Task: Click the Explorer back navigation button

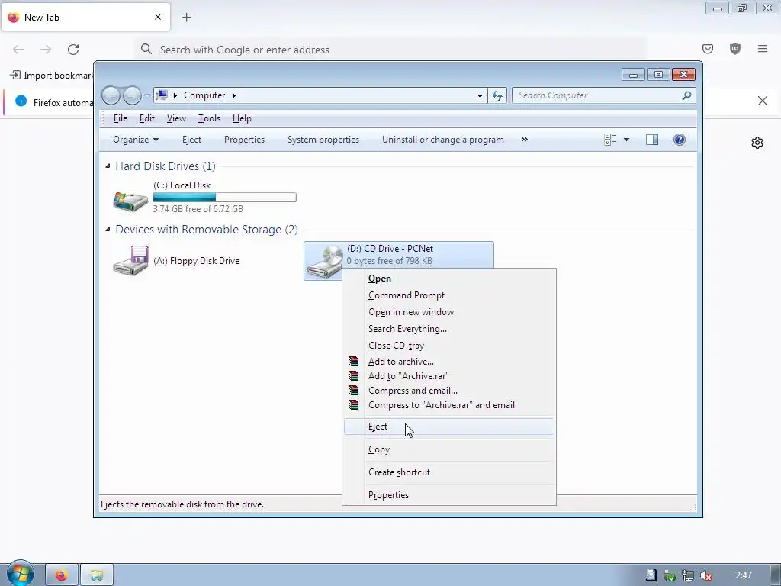Action: (x=111, y=95)
